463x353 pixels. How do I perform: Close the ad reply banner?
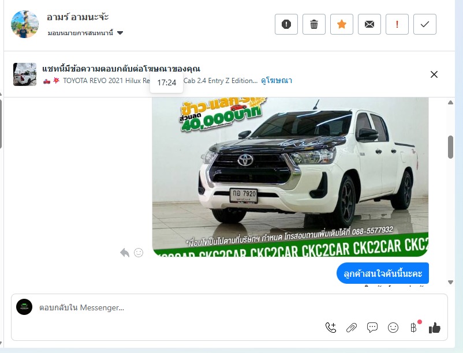pyautogui.click(x=434, y=74)
